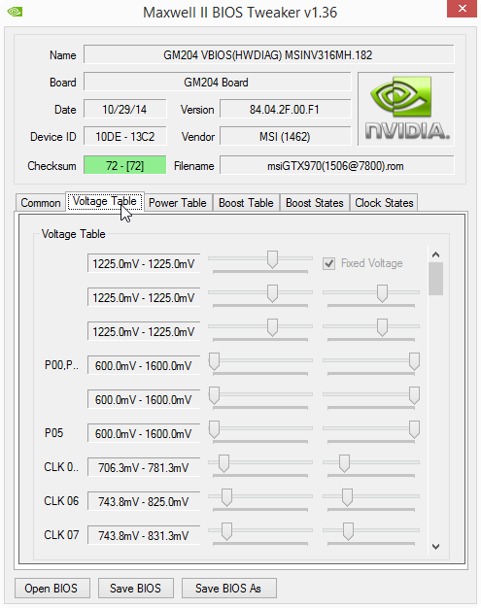Click the Save BIOS button

[x=136, y=589]
